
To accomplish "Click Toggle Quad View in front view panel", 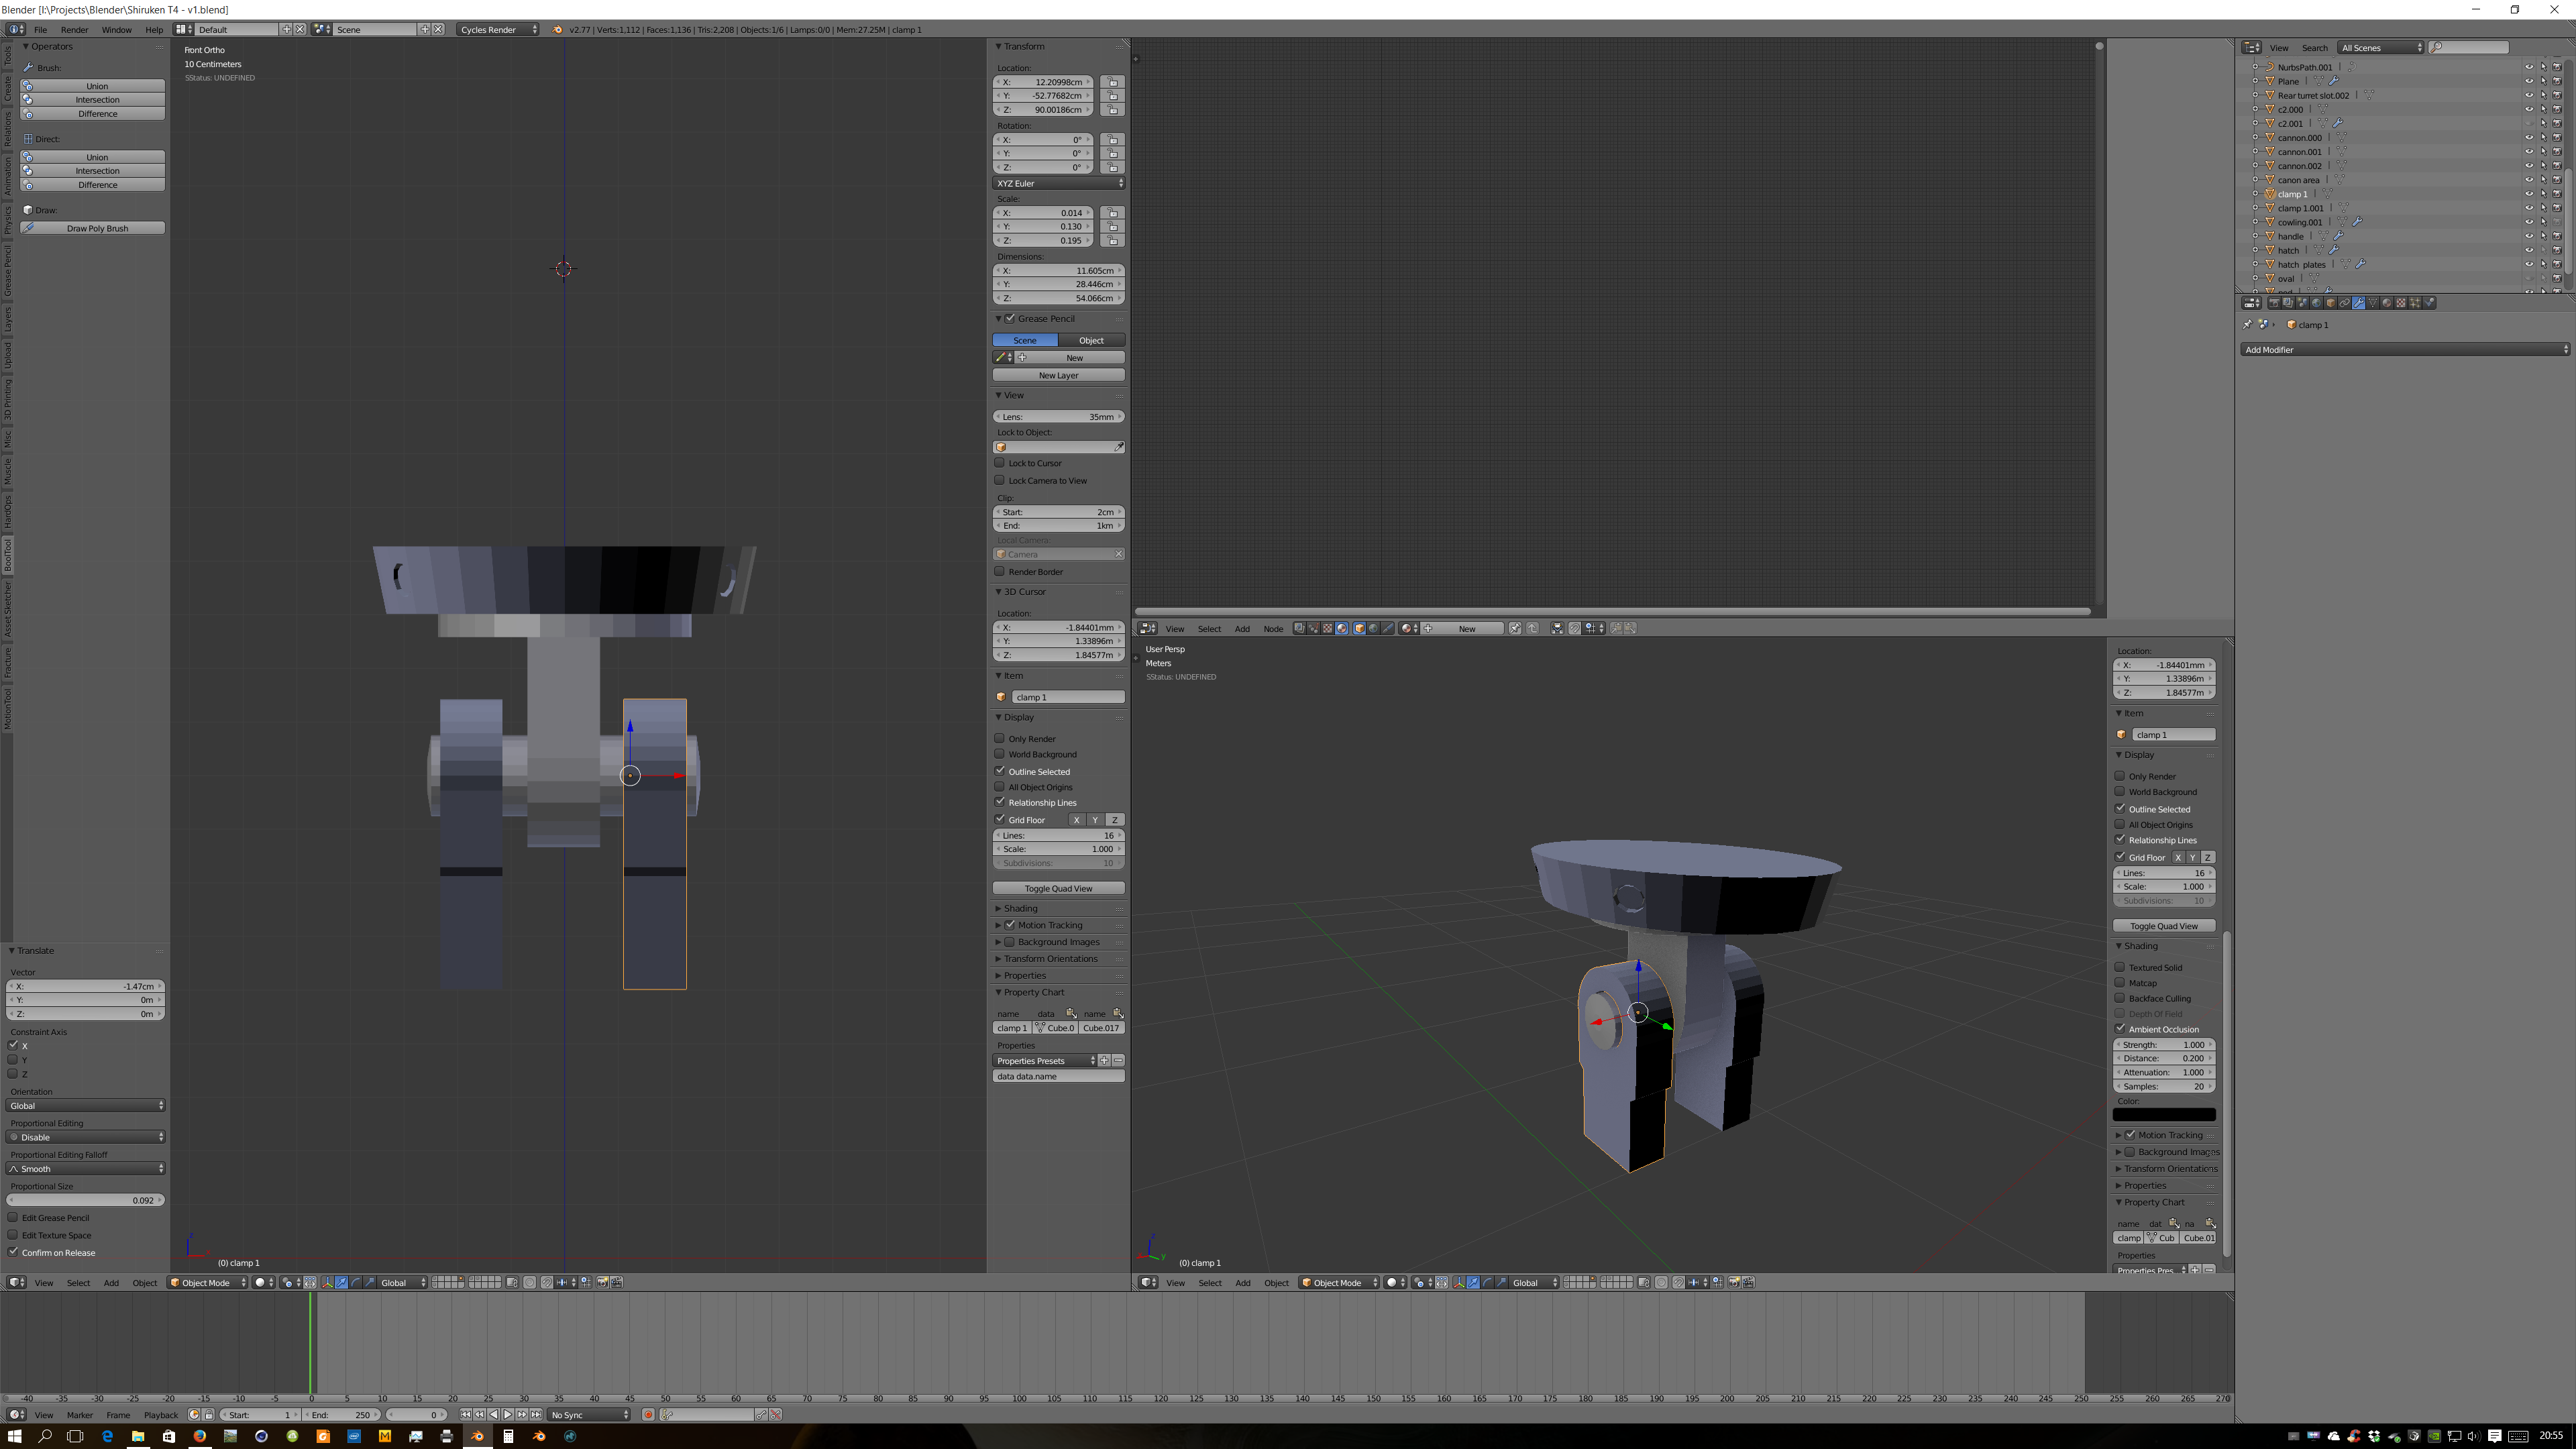I will pos(1059,888).
